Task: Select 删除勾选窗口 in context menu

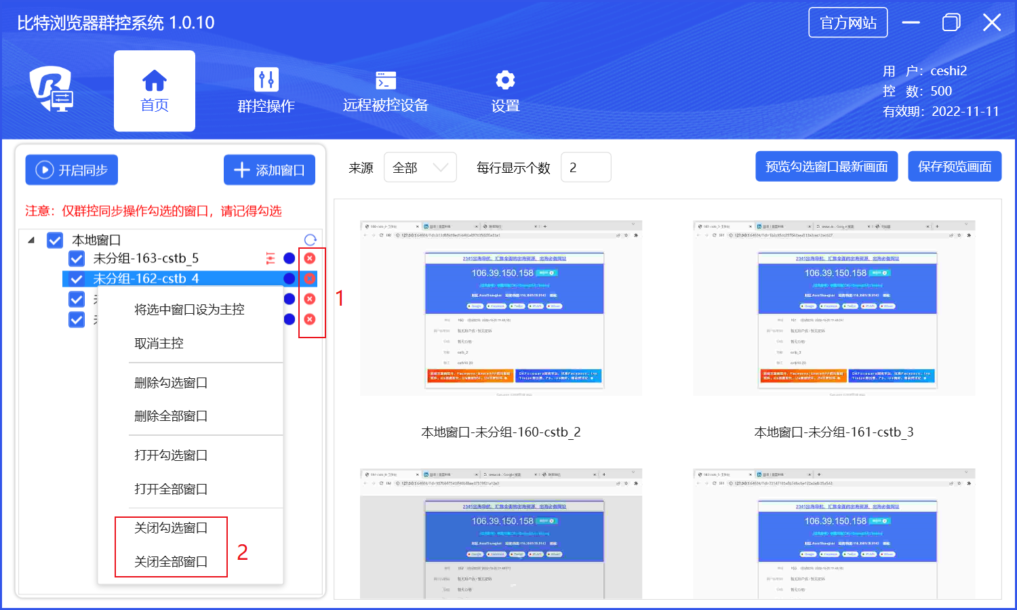Action: (x=171, y=383)
